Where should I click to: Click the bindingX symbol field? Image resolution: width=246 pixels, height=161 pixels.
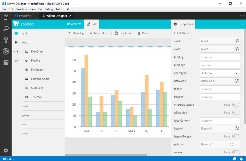click(220, 65)
